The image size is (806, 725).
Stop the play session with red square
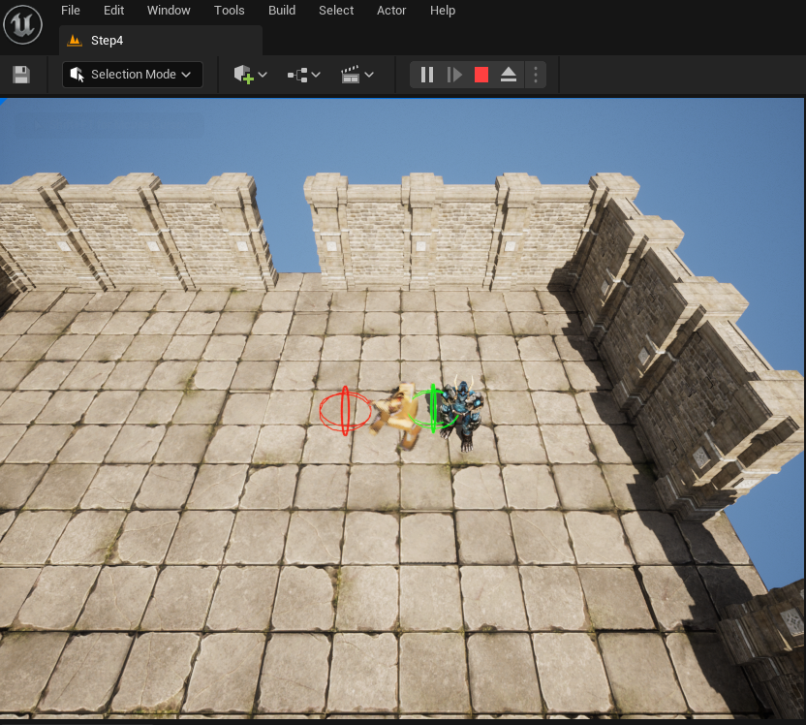pyautogui.click(x=481, y=75)
